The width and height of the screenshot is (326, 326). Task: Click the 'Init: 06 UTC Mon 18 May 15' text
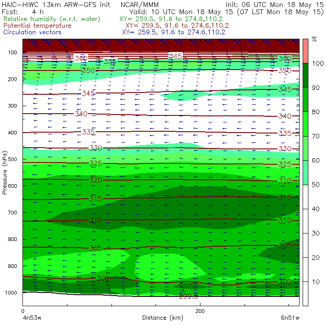[x=274, y=5]
